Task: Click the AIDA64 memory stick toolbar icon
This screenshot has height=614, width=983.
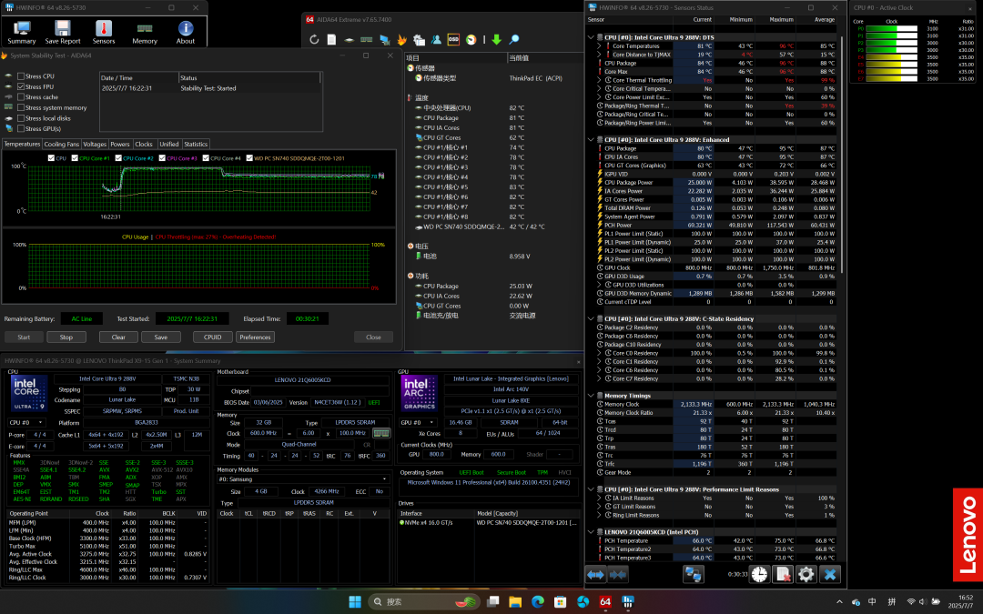Action: point(367,39)
